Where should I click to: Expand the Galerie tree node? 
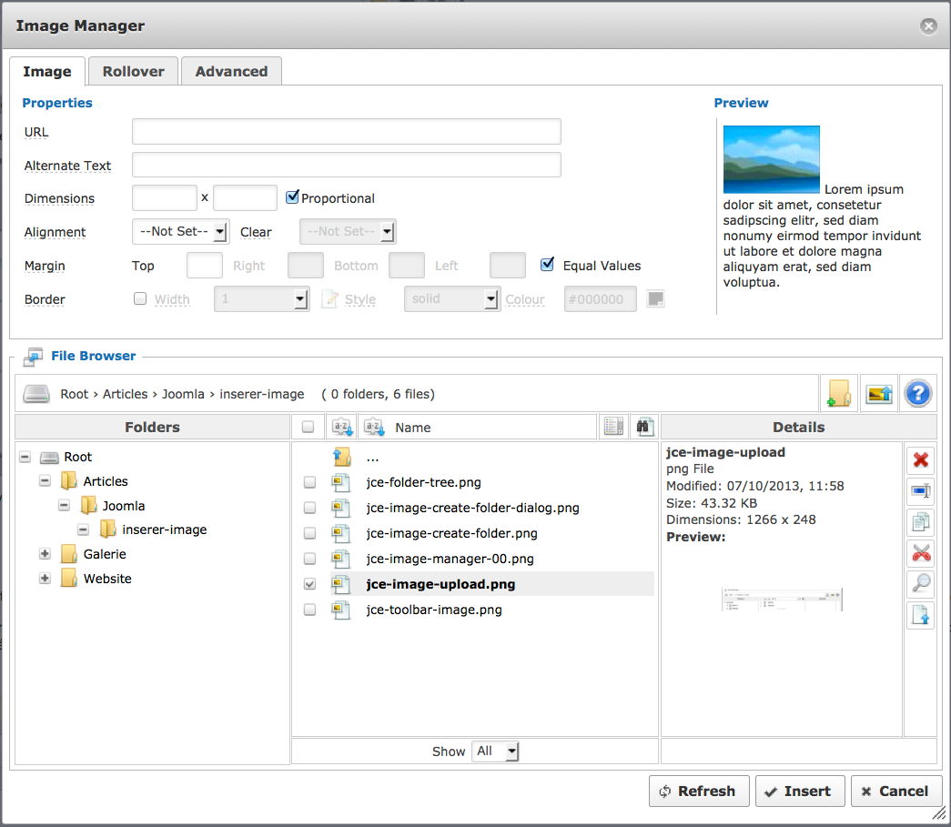45,553
